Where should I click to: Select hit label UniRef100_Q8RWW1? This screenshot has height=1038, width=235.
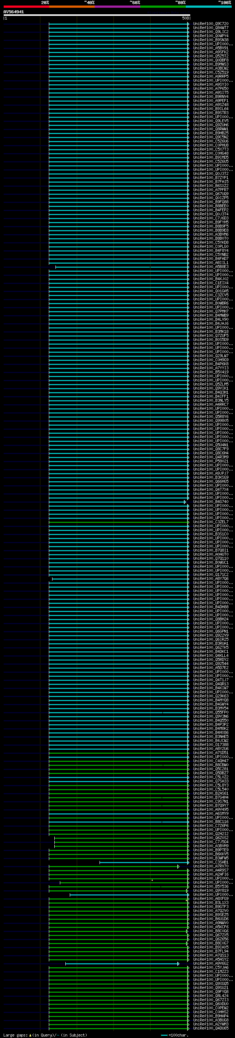click(x=210, y=129)
